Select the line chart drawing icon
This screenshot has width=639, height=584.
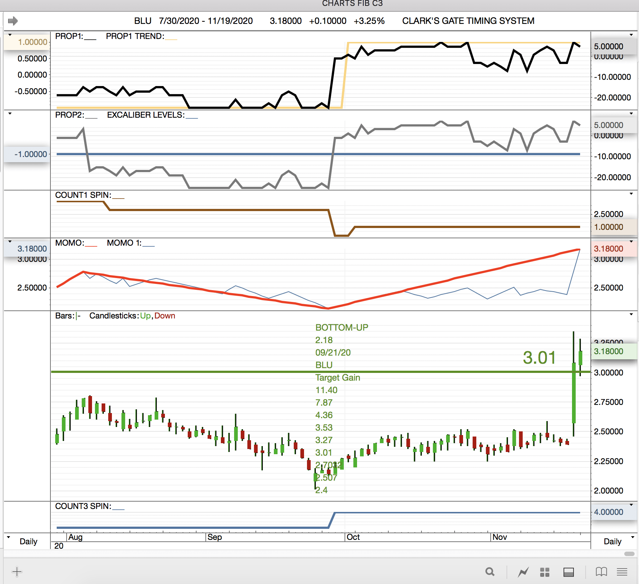tap(523, 572)
